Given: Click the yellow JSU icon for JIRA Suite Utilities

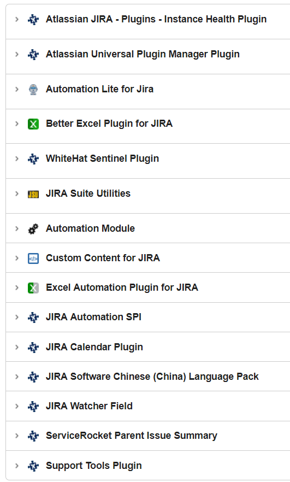Looking at the screenshot, I should tap(33, 195).
